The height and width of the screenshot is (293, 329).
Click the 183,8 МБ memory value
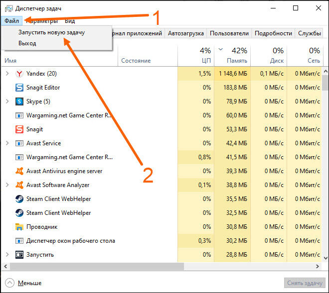tap(235, 88)
